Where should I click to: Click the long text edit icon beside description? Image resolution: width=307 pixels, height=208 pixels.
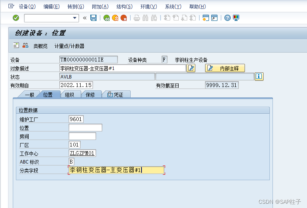[191, 68]
